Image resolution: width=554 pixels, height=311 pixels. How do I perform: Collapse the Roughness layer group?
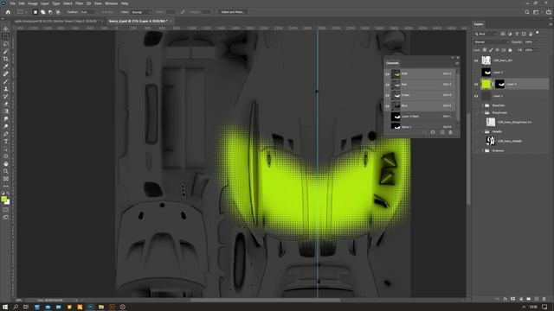(x=482, y=113)
